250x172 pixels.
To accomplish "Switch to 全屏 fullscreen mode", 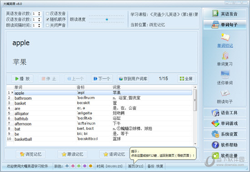I will [x=186, y=79].
